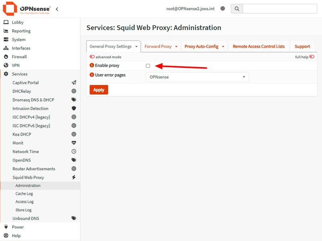Click the ISC DHCPv6 target icon
This screenshot has width=322, height=241.
click(74, 125)
